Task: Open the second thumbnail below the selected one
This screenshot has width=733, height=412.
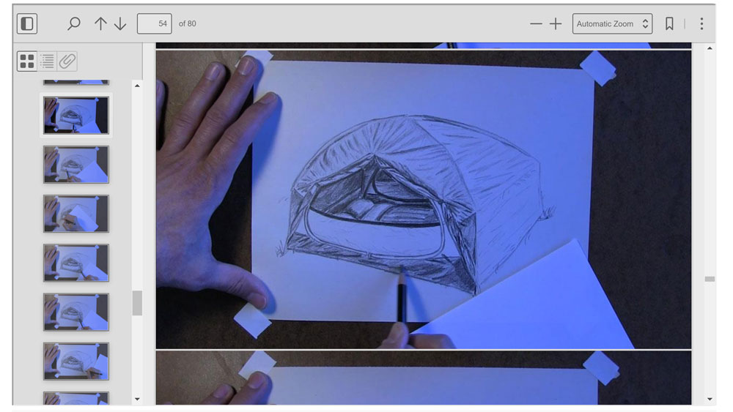Action: (76, 214)
